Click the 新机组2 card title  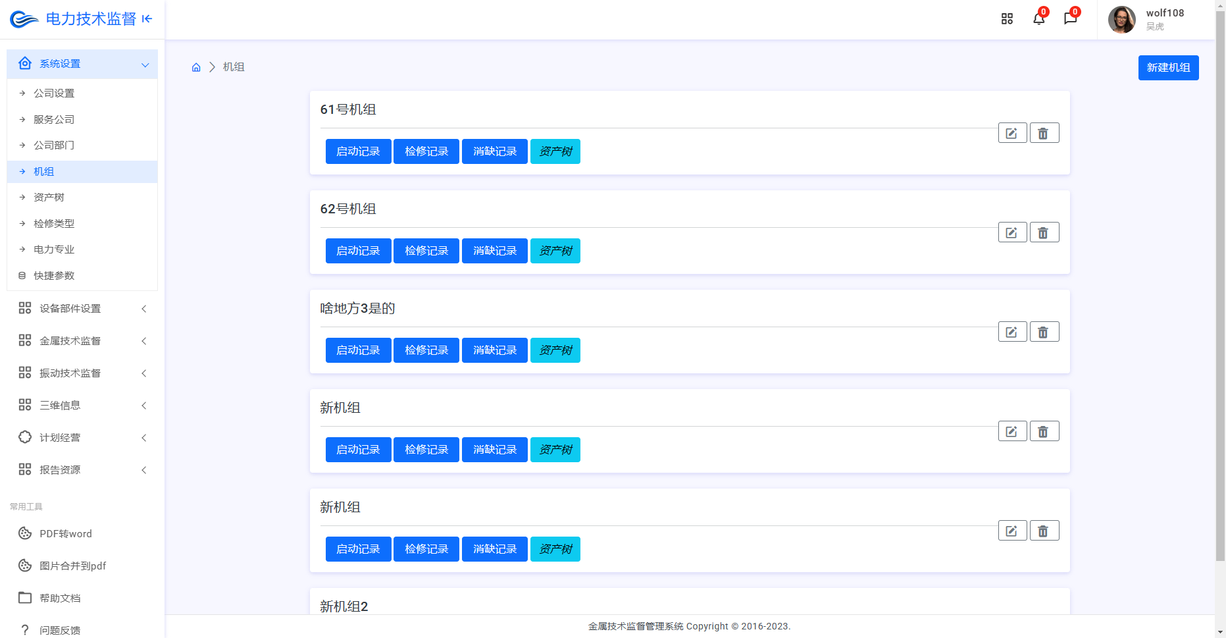[344, 606]
